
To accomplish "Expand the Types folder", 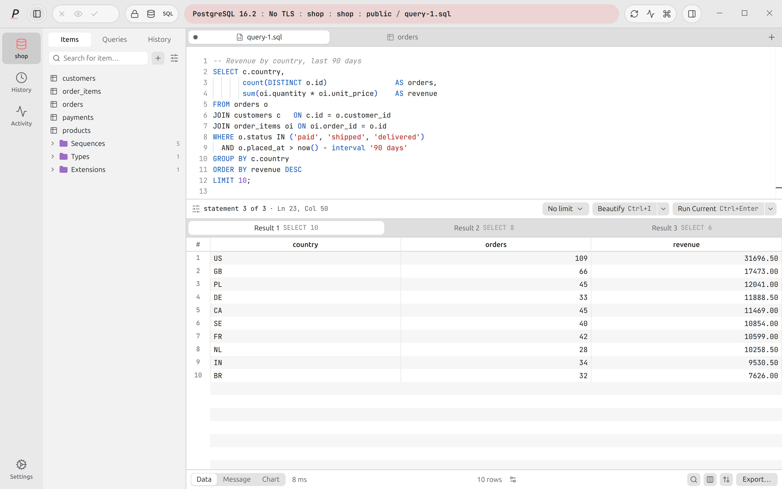I will pos(53,156).
